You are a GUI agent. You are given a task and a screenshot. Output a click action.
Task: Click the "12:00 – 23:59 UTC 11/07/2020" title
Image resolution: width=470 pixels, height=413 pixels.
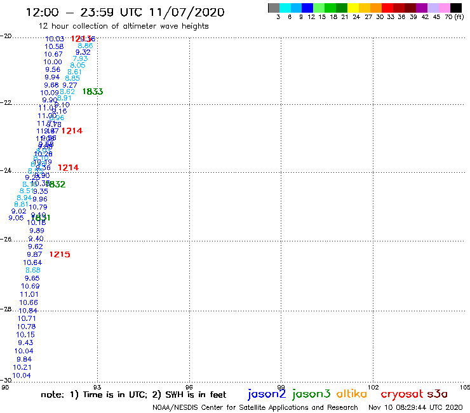click(x=125, y=12)
